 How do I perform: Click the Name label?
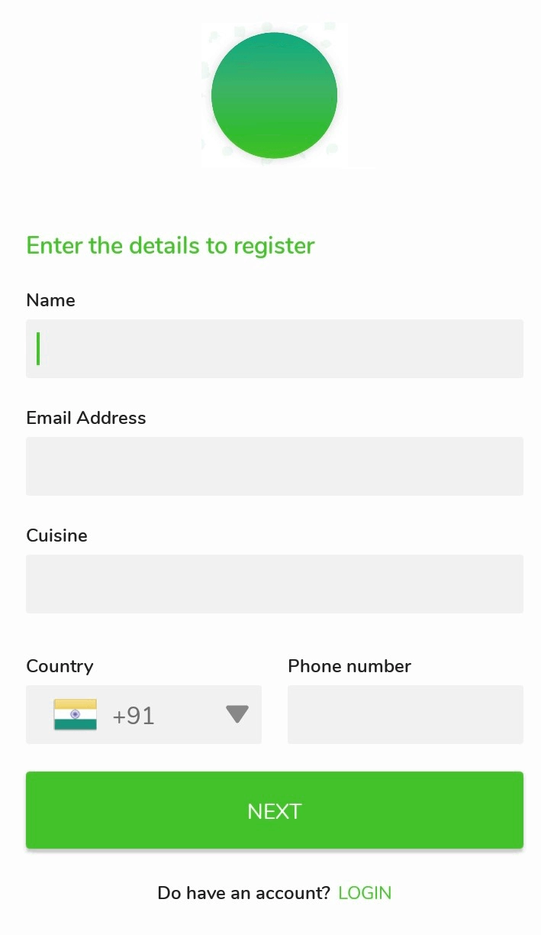click(50, 300)
